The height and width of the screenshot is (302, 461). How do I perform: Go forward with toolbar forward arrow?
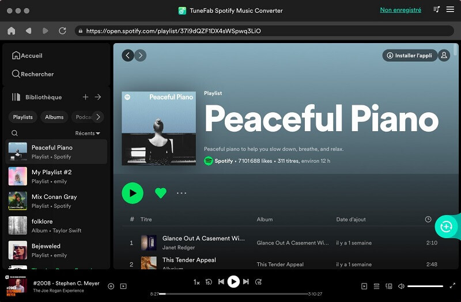tap(46, 31)
